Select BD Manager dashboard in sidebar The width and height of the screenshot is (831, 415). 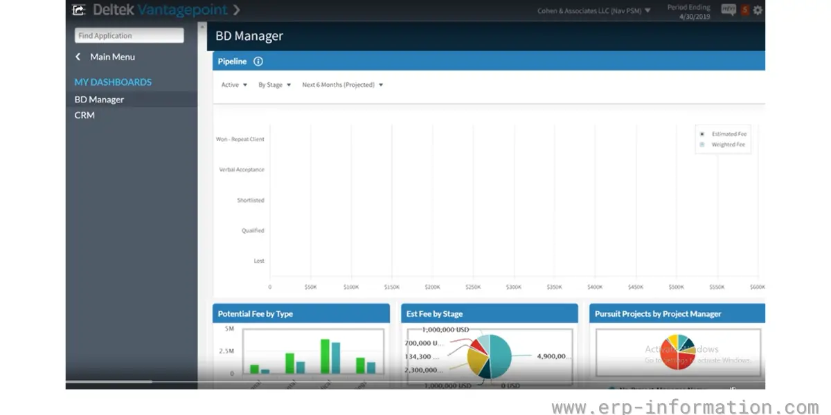pyautogui.click(x=132, y=100)
